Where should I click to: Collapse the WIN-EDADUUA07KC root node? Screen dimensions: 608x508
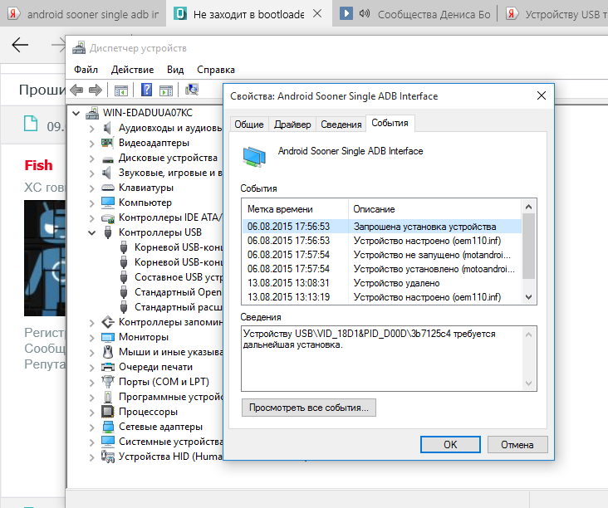pyautogui.click(x=76, y=113)
